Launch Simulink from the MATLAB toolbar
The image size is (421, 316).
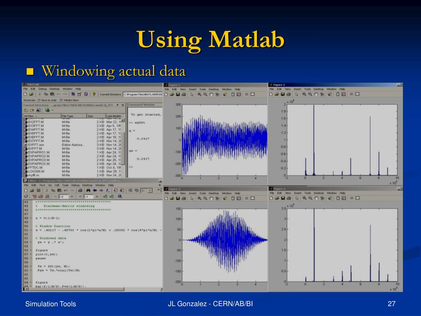[x=73, y=94]
